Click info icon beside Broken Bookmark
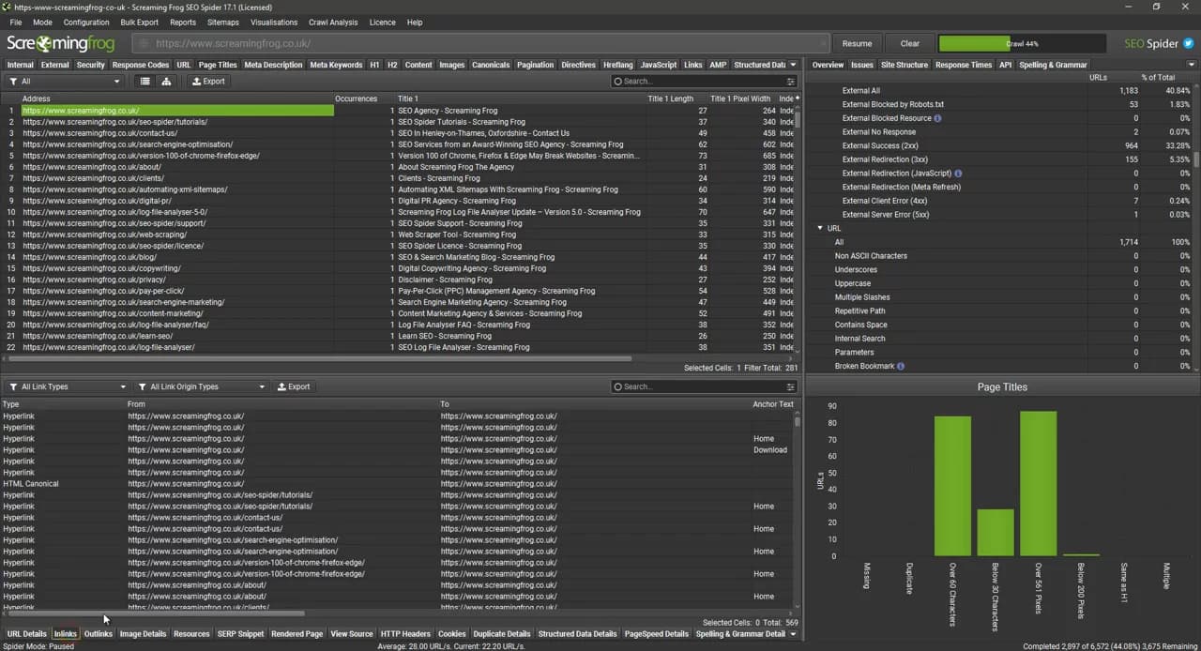The image size is (1201, 651). (901, 366)
